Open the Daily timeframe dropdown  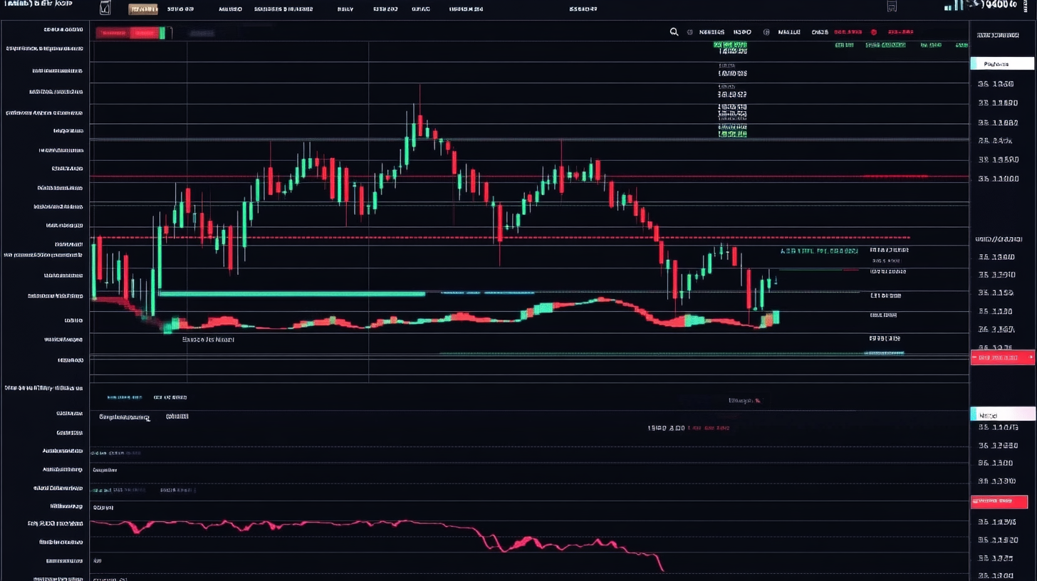(345, 9)
